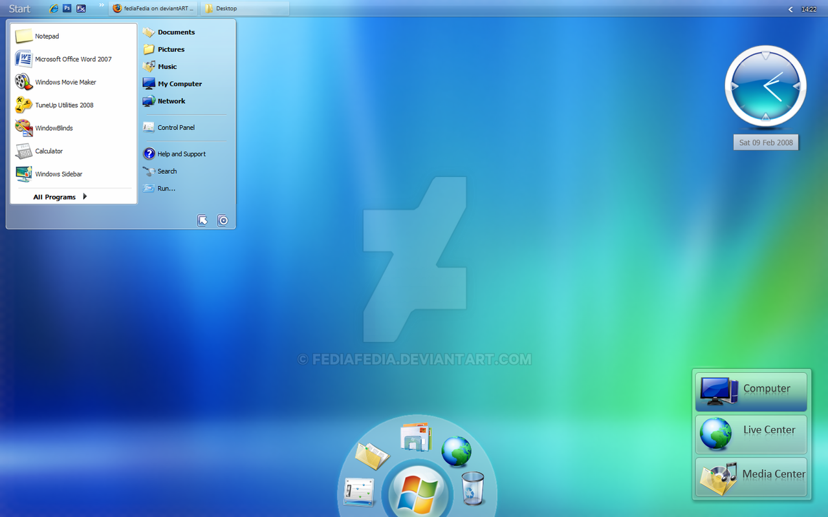The image size is (828, 517).
Task: Click the analog clock widget
Action: coord(765,86)
